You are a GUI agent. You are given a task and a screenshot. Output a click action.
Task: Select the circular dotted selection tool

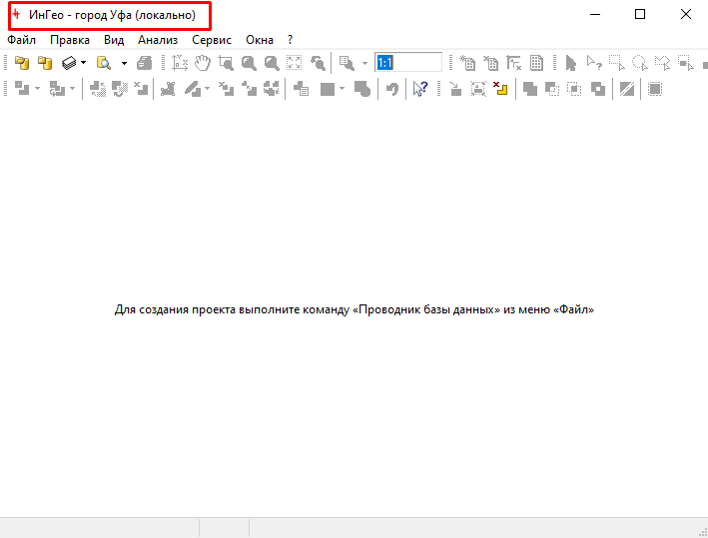pos(640,63)
